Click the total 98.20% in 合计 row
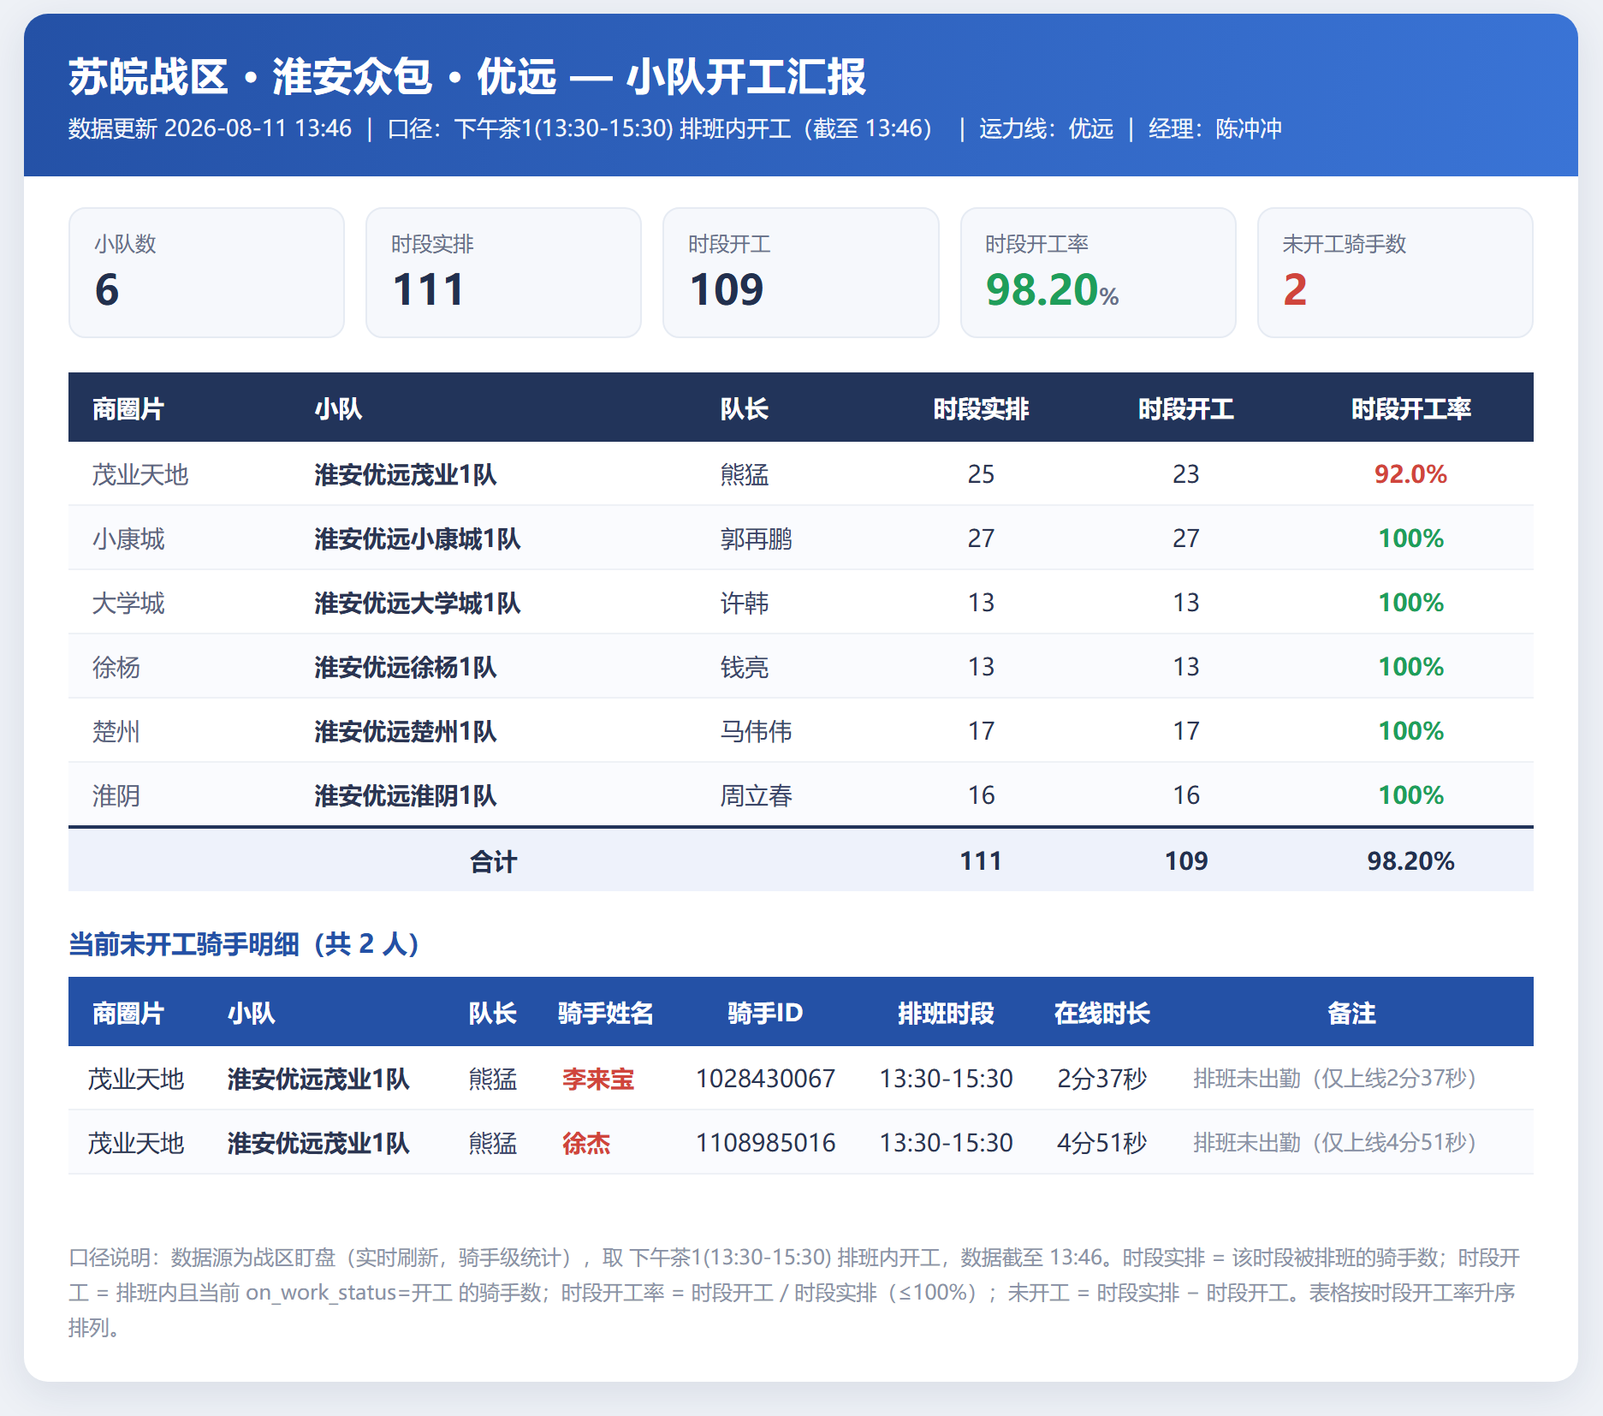This screenshot has height=1416, width=1603. [x=1410, y=860]
